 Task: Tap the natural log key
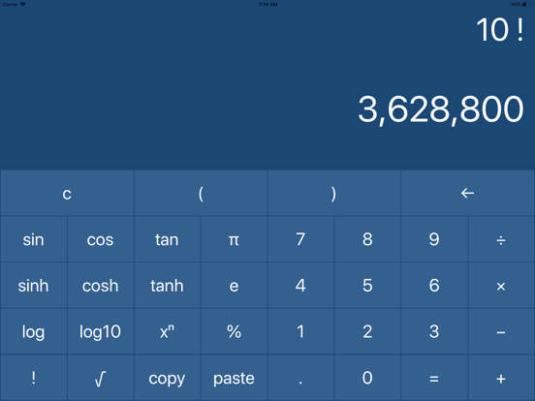(x=33, y=331)
